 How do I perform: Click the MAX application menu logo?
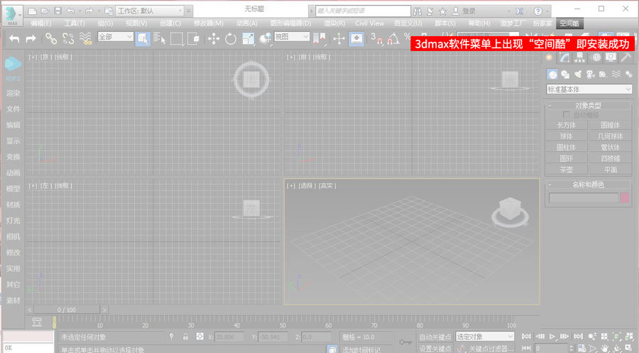[12, 15]
